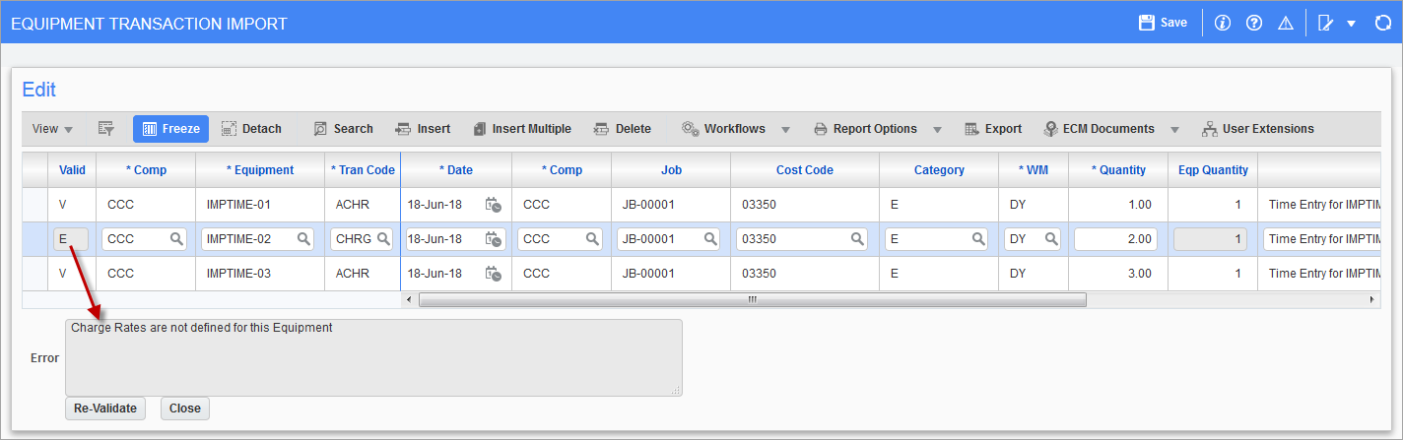
Task: Open calendar picker for IMPTIME-01 date
Action: pyautogui.click(x=494, y=205)
